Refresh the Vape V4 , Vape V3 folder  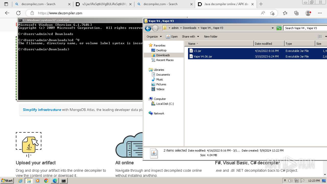pyautogui.click(x=279, y=28)
